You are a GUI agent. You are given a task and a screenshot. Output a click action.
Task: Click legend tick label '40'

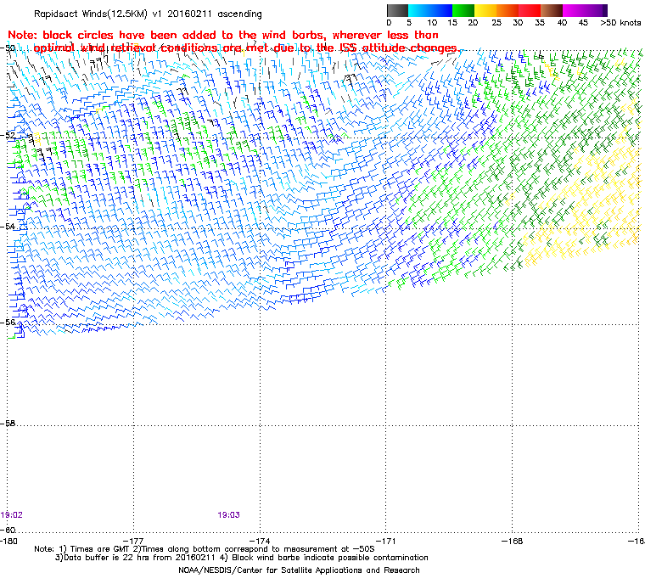(563, 23)
